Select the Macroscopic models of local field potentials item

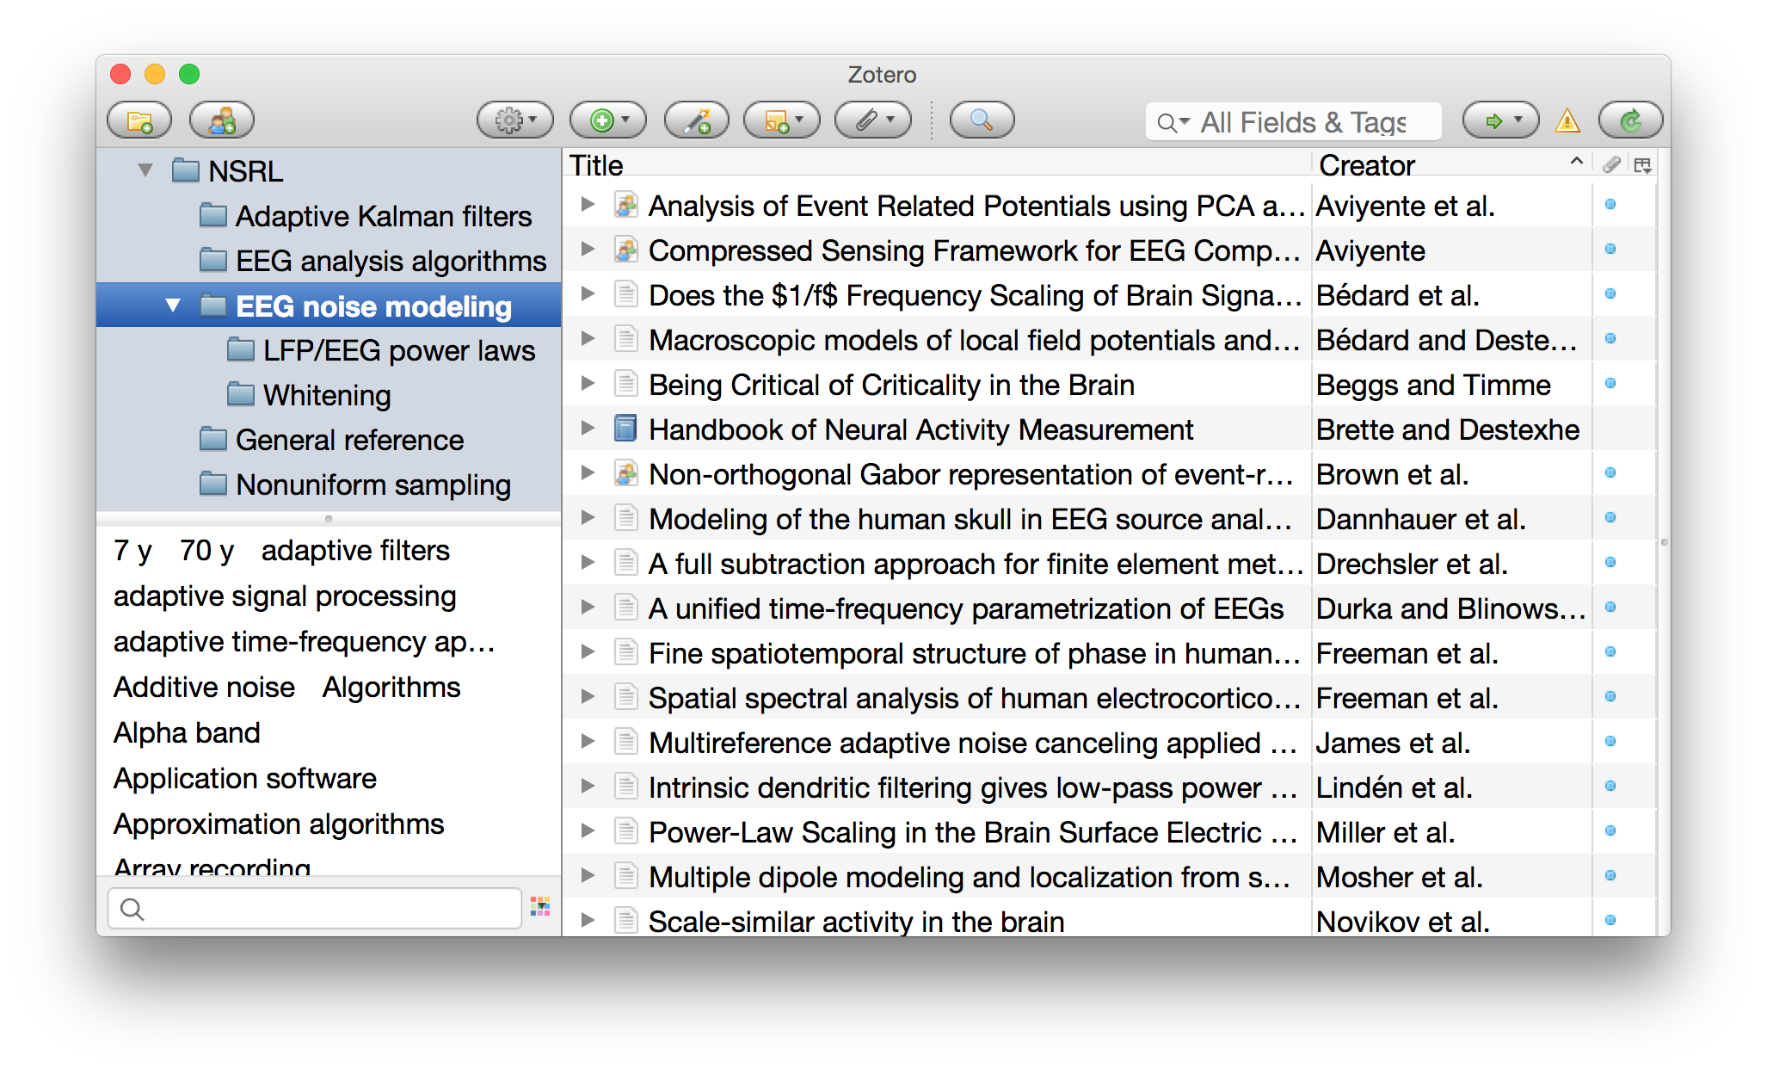(x=1110, y=340)
